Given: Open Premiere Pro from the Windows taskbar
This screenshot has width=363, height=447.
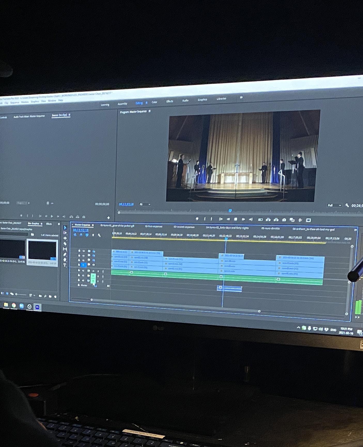Looking at the screenshot, I should pos(37,307).
